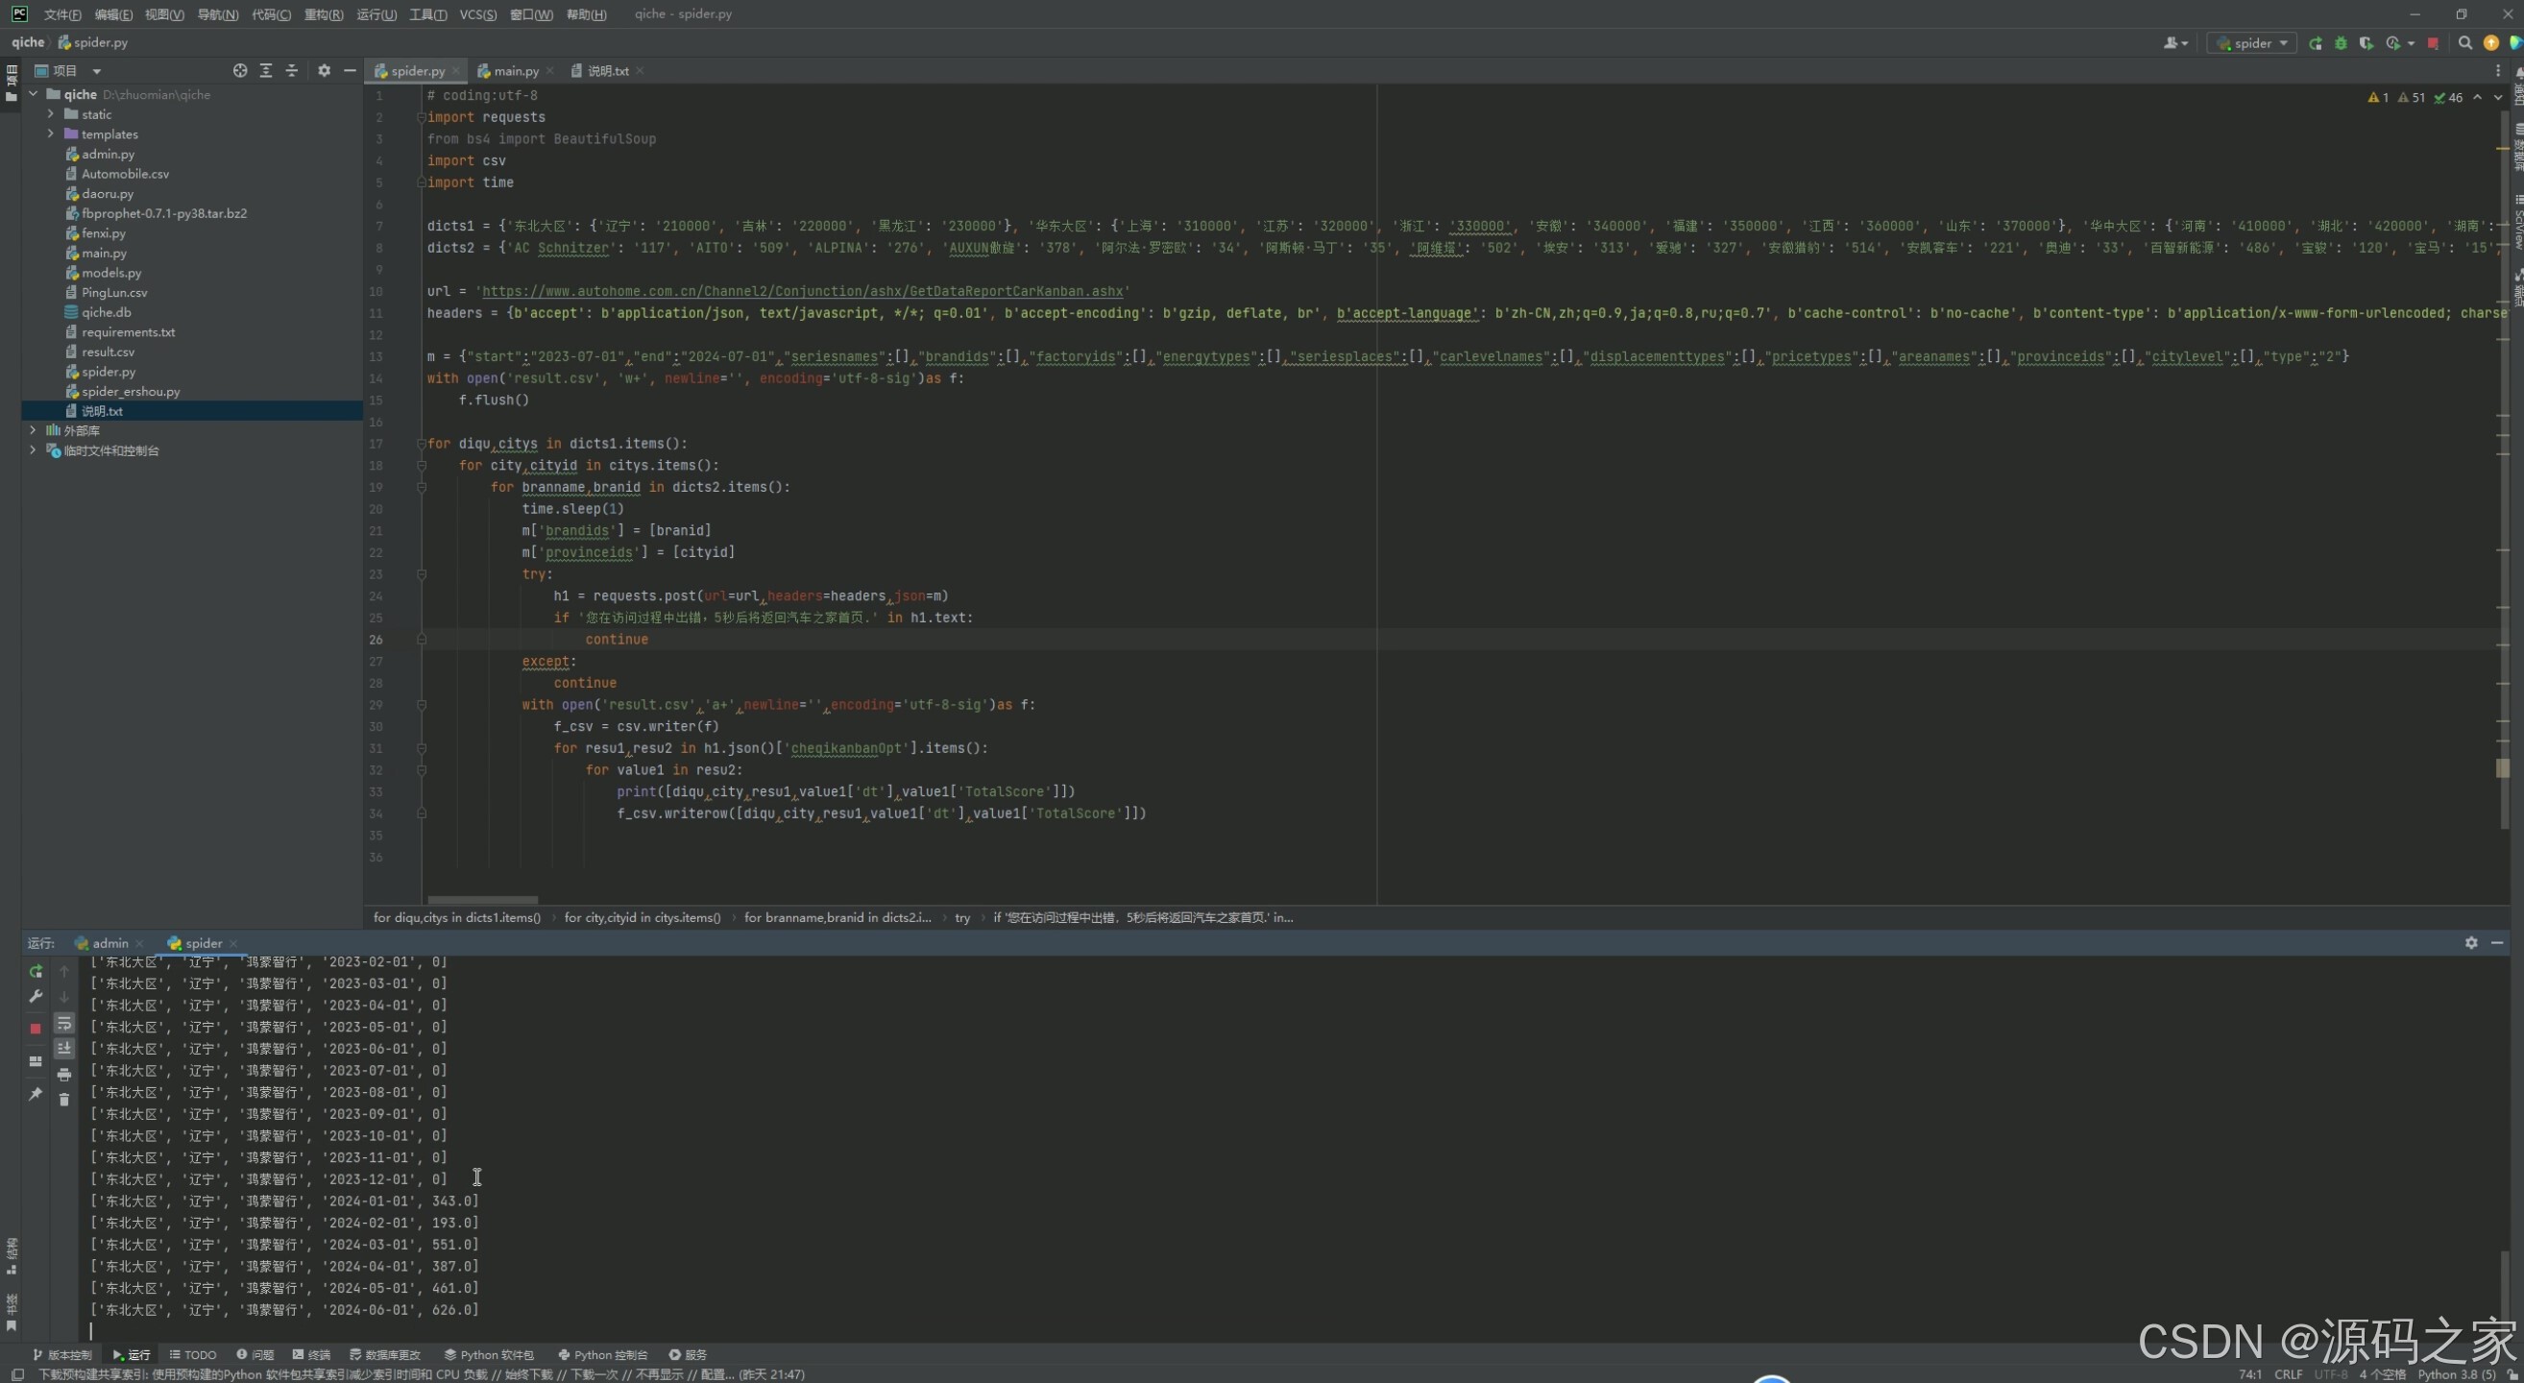Open the VCS menu
The width and height of the screenshot is (2524, 1383).
tap(477, 14)
